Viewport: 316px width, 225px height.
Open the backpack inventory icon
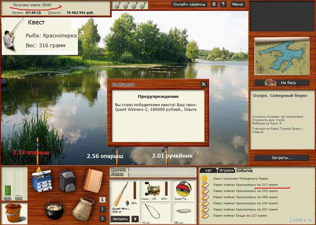coord(67,181)
